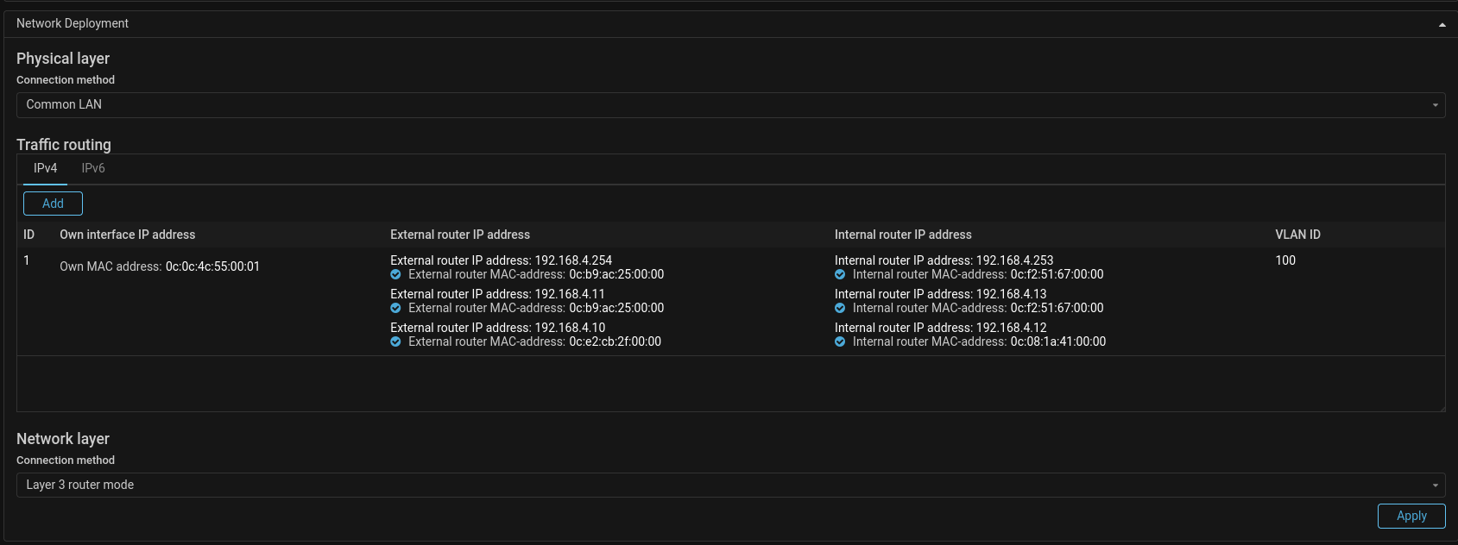Image resolution: width=1458 pixels, height=545 pixels.
Task: Apply the network deployment settings
Action: click(1411, 516)
